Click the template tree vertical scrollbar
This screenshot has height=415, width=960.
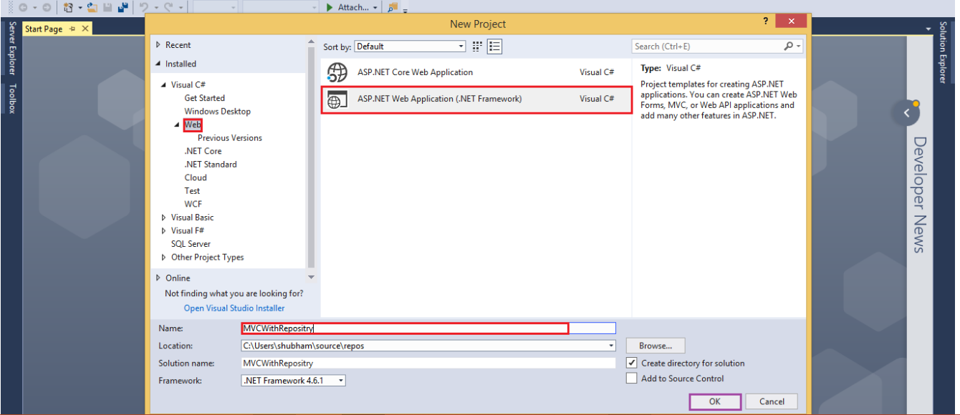311,157
